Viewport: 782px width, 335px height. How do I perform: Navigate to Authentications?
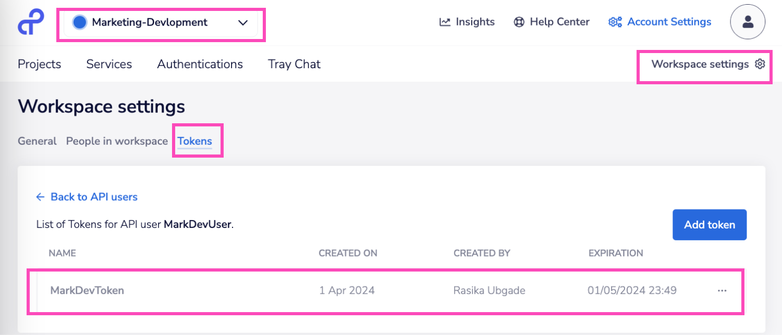click(x=200, y=64)
